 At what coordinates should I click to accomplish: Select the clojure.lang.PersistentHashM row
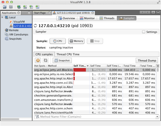click(x=95, y=112)
